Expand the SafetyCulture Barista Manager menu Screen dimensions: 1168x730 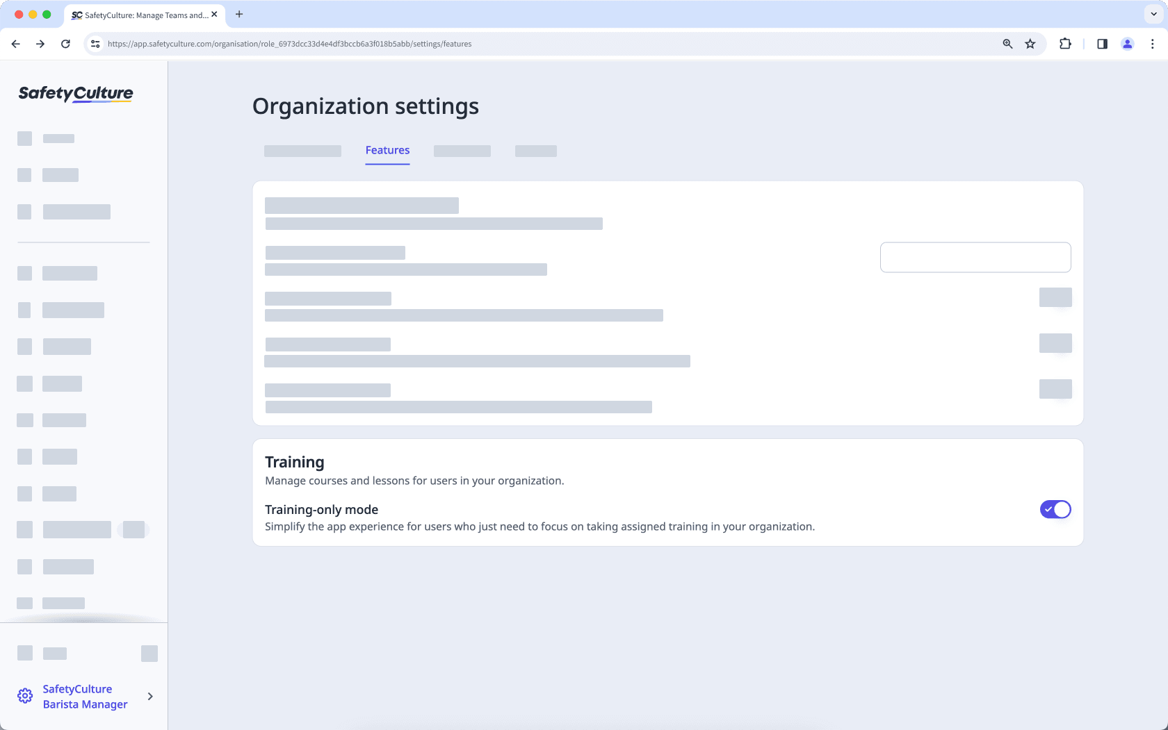click(x=149, y=696)
